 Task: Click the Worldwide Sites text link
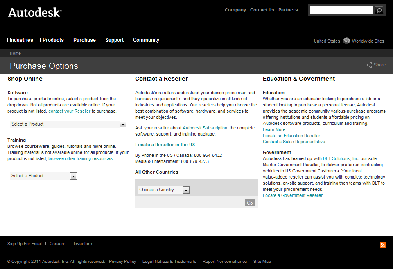368,41
